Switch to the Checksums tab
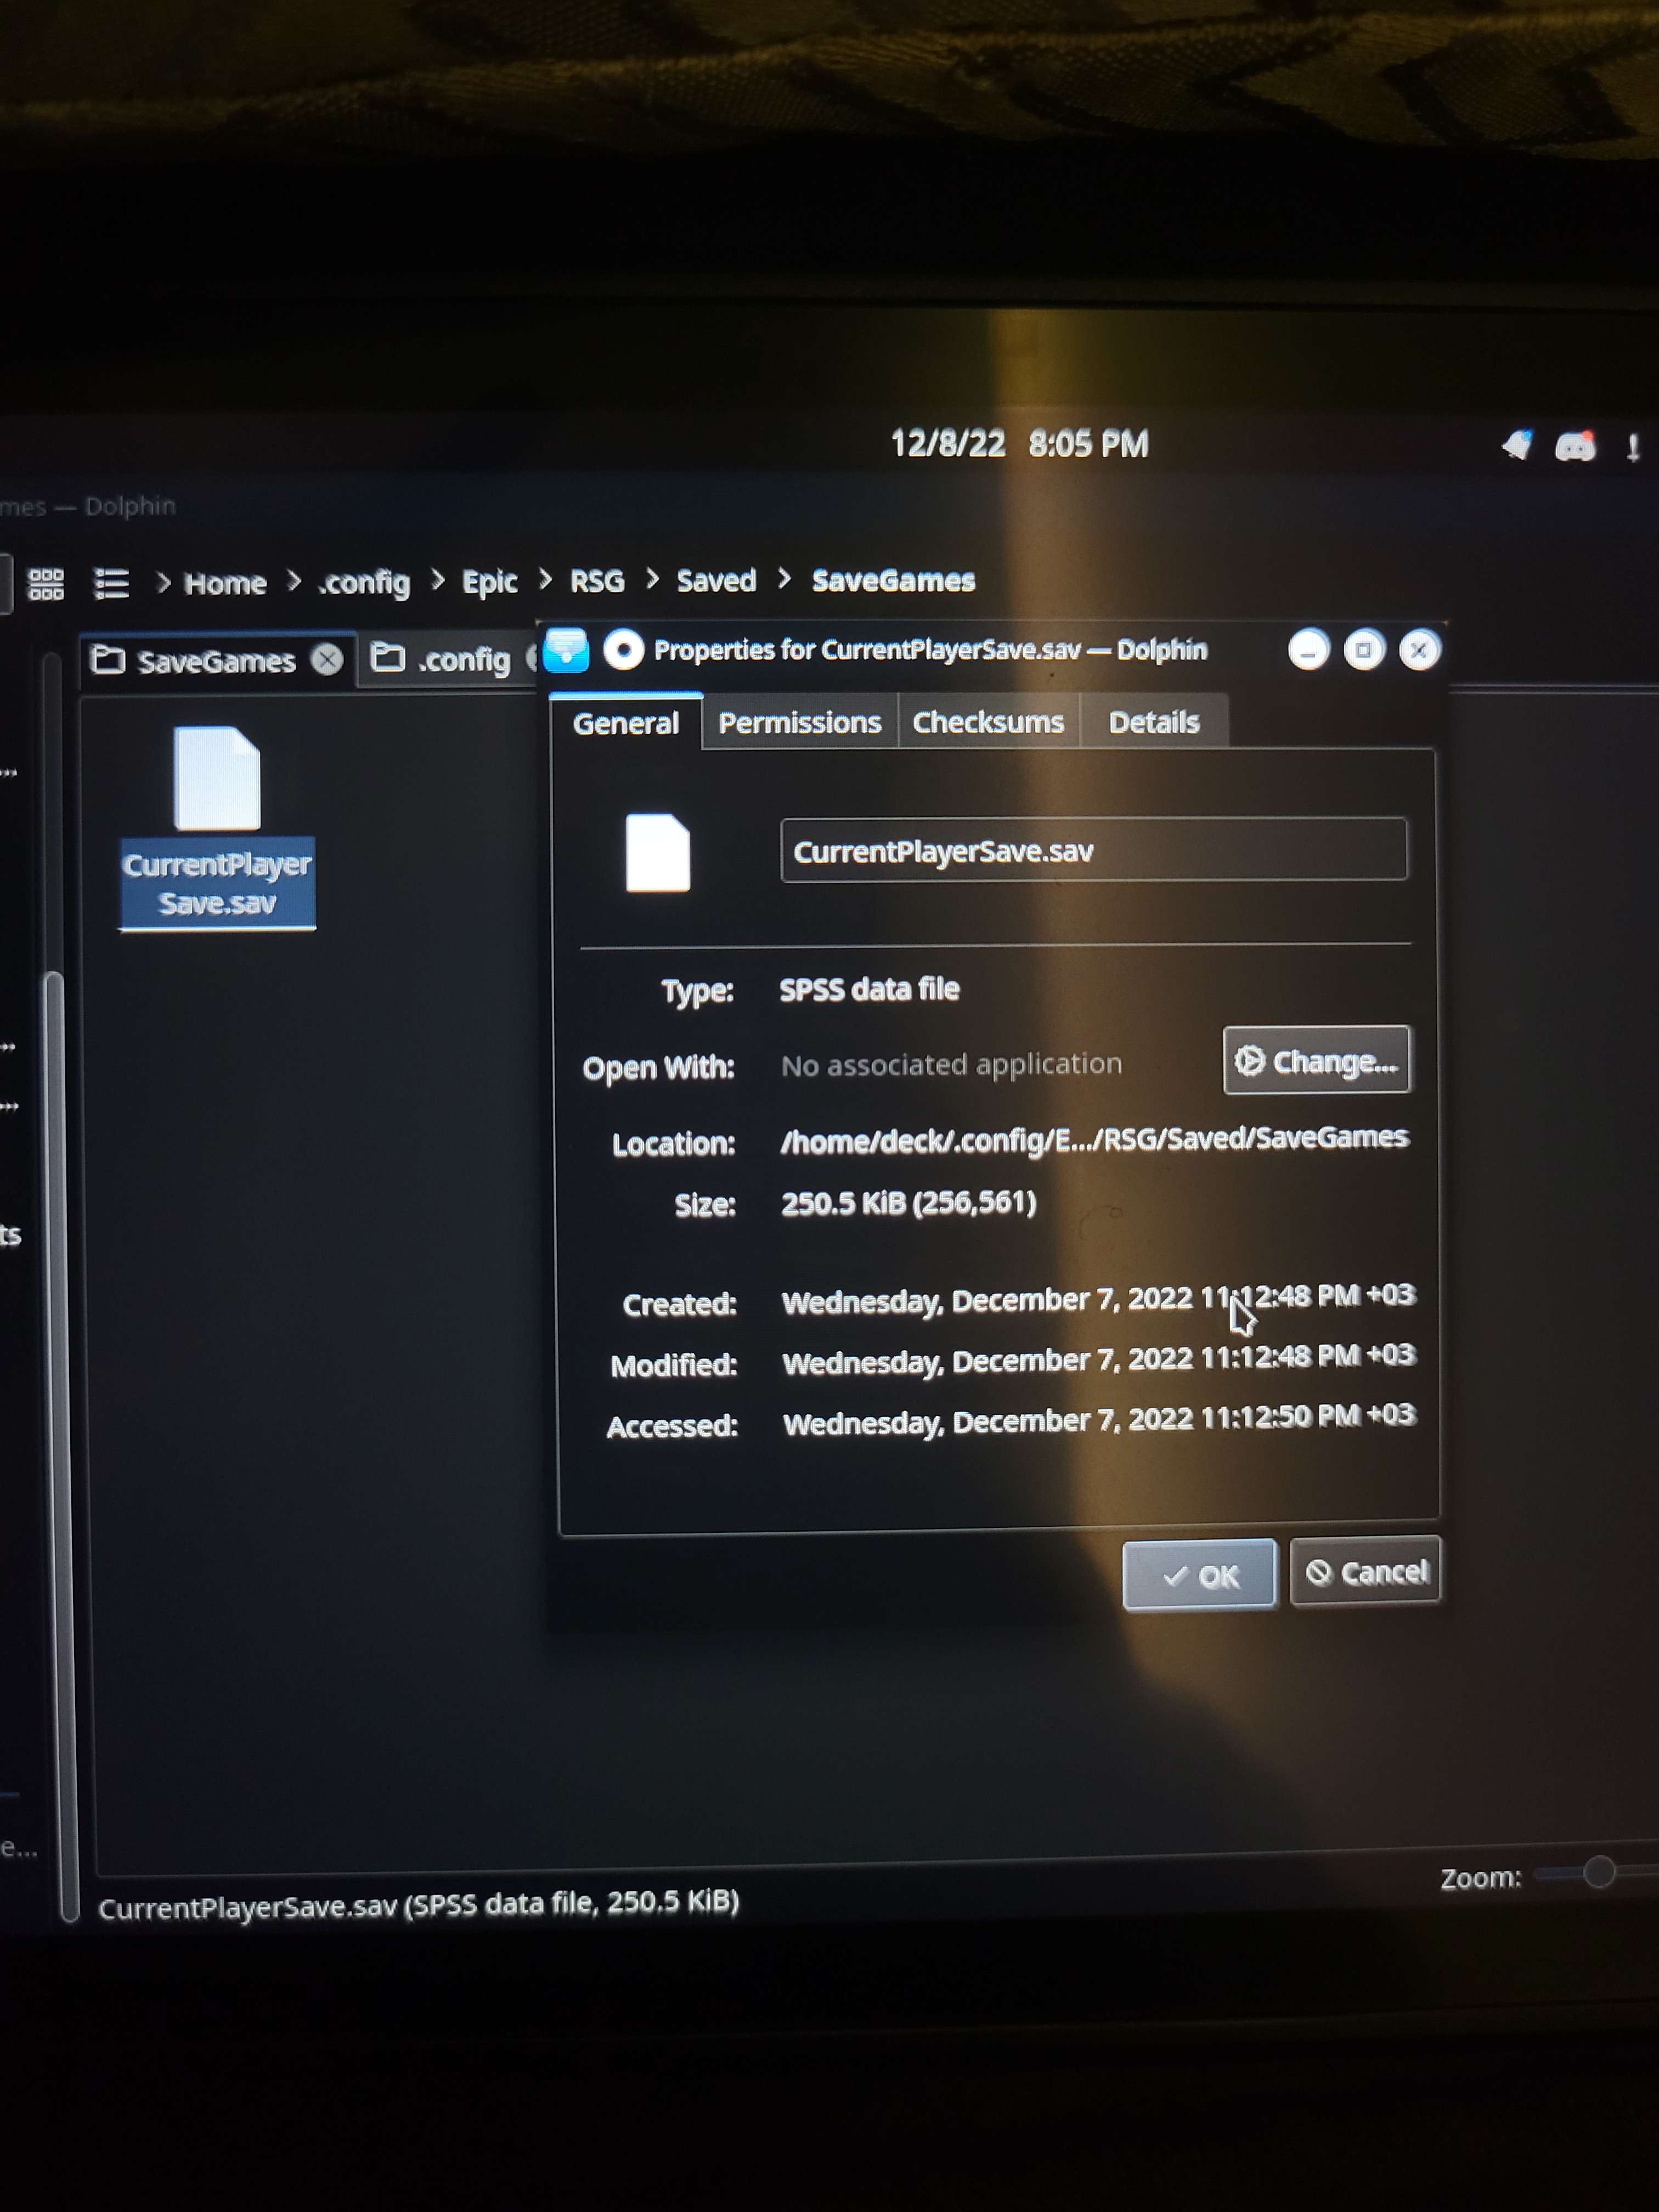Screen dimensions: 1659x2212 pos(988,722)
